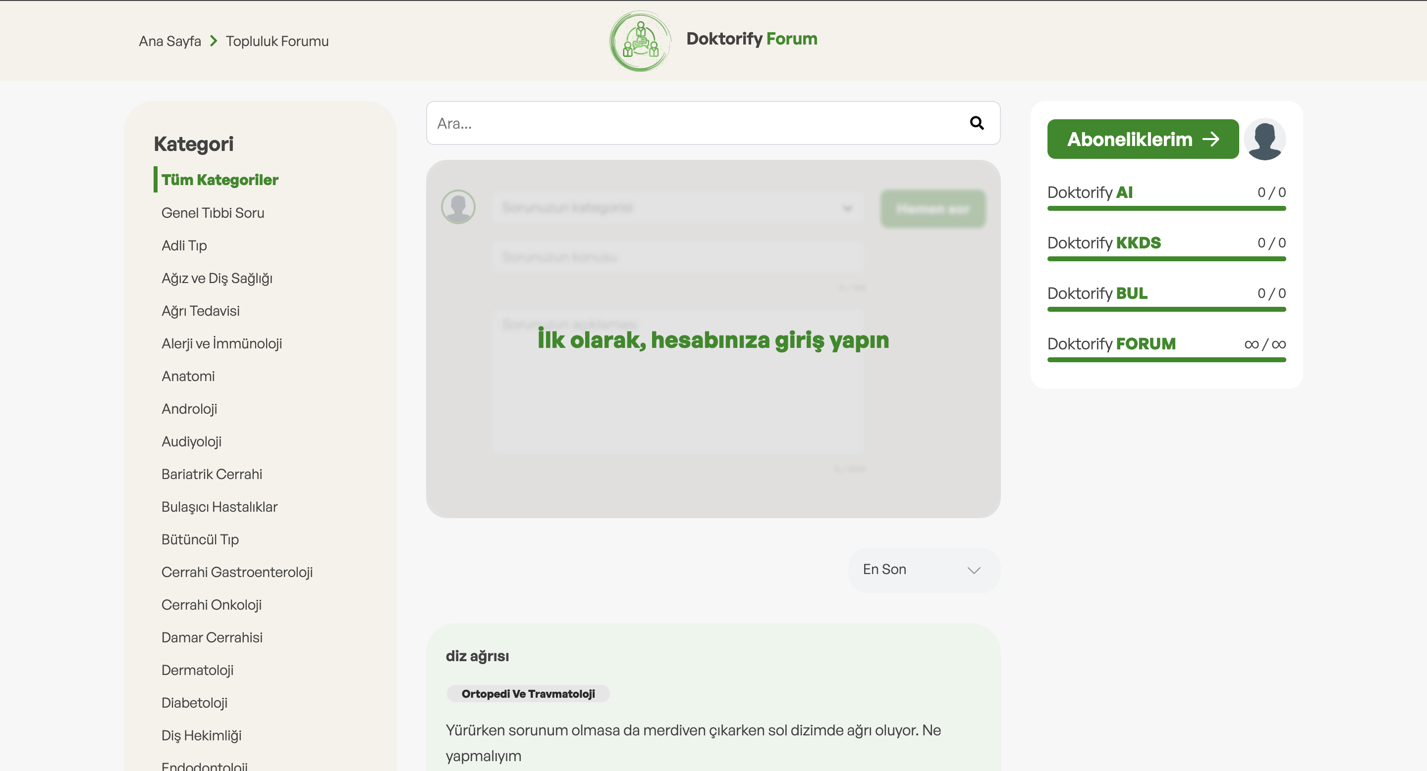This screenshot has width=1427, height=771.
Task: Choose the Dermatoloji category
Action: click(197, 670)
